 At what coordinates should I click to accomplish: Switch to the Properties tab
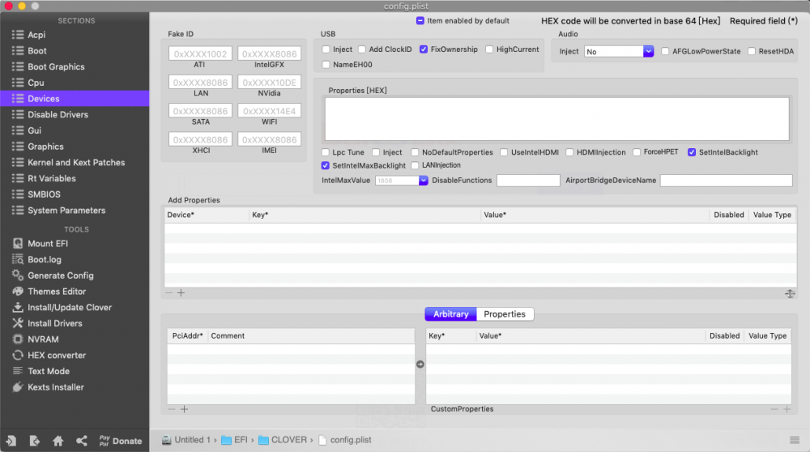(x=505, y=314)
